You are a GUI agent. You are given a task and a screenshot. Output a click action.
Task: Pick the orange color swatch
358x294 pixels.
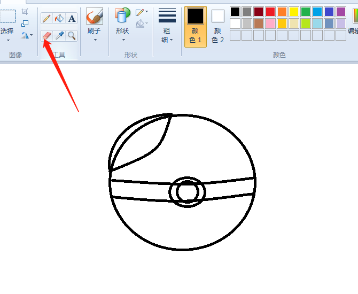tap(282, 12)
